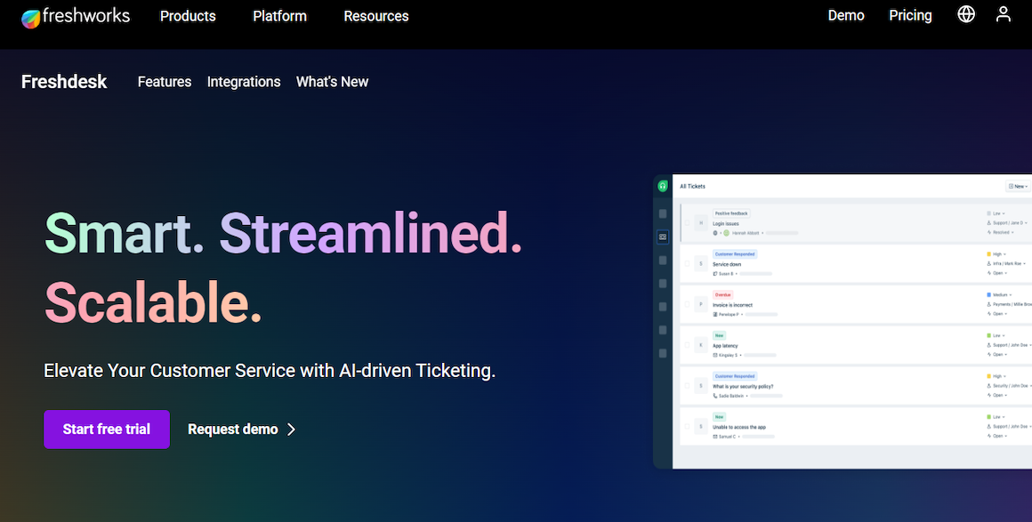The image size is (1032, 522).
Task: Expand the High priority dropdown on Service down
Action: [x=1000, y=253]
